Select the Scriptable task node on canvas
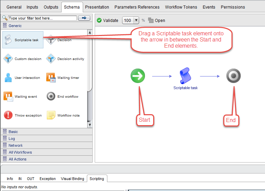The image size is (265, 191). 185,76
